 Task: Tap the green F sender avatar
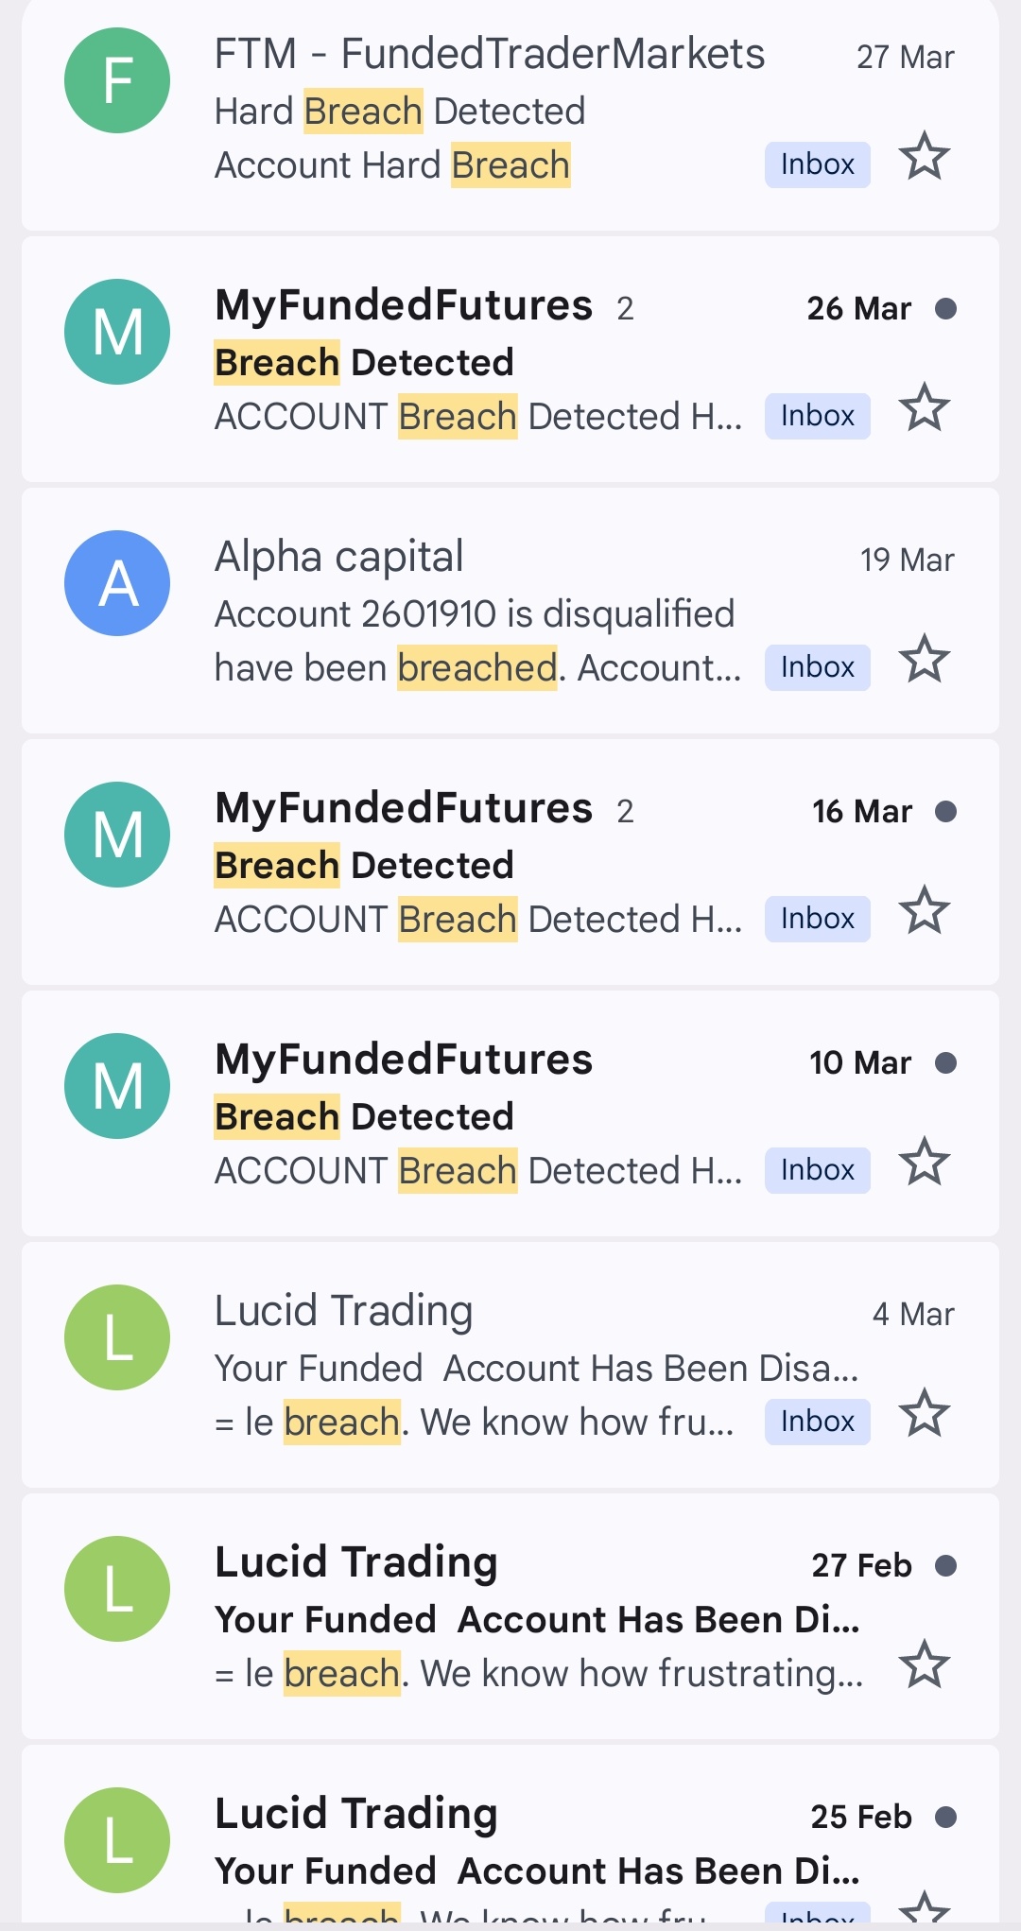click(x=117, y=80)
